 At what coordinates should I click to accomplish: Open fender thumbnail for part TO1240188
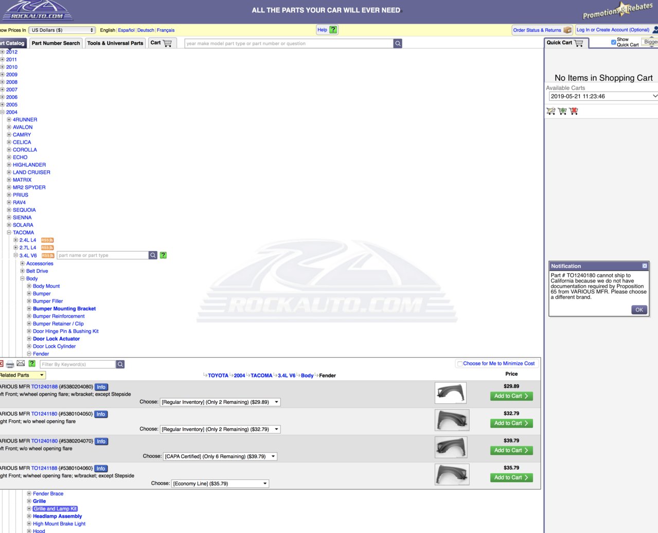pos(451,393)
